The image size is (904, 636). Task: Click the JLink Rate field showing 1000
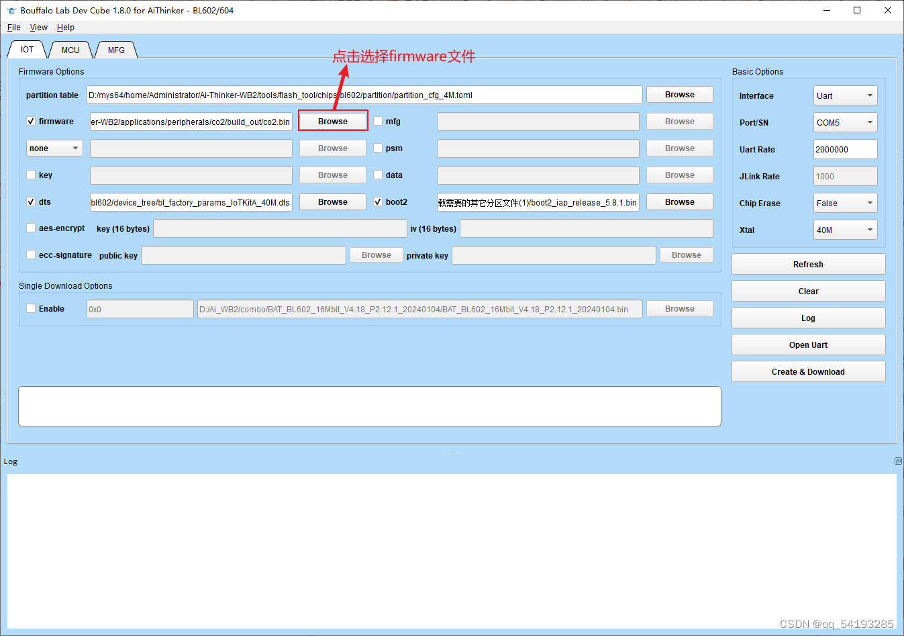point(845,176)
